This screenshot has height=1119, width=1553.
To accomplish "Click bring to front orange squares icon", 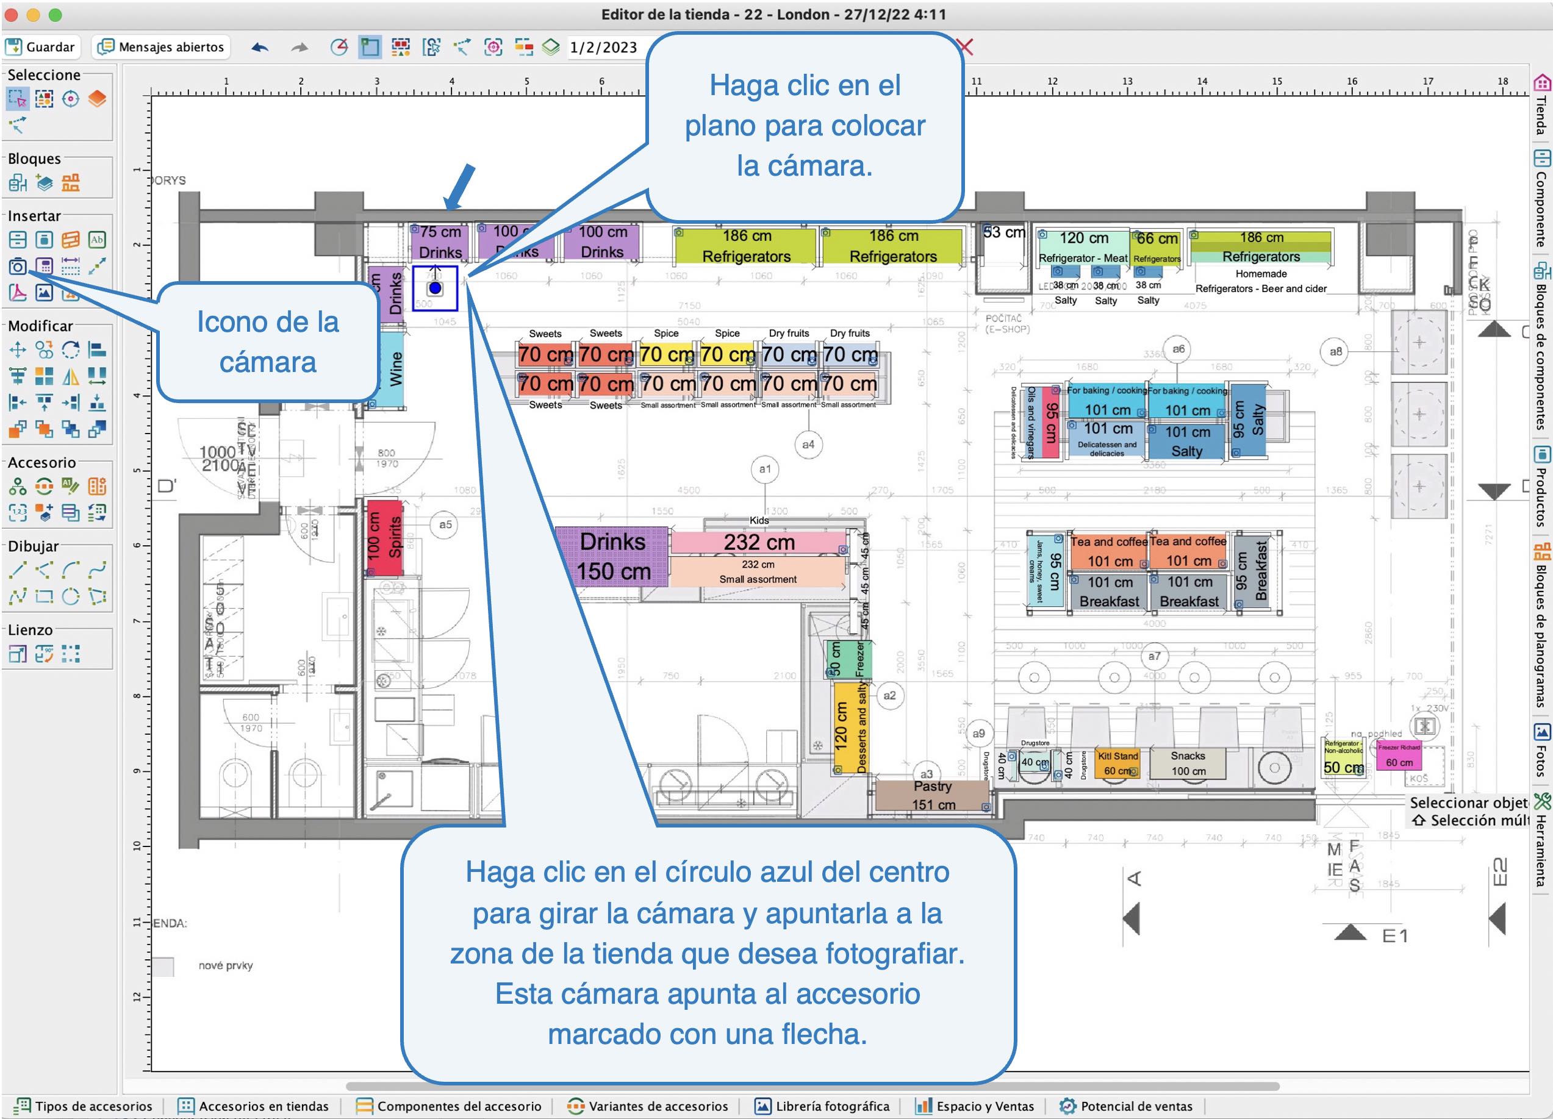I will pos(18,430).
